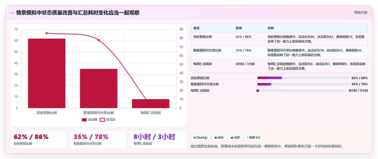Click the 数据 column header

point(239,28)
